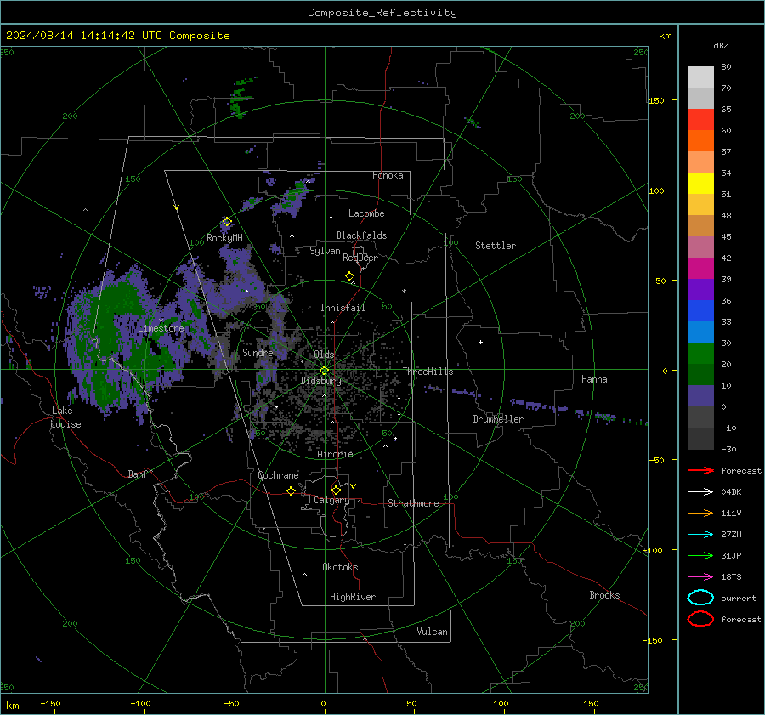The width and height of the screenshot is (765, 715).
Task: Click the dBZ legend heading
Action: tap(721, 46)
